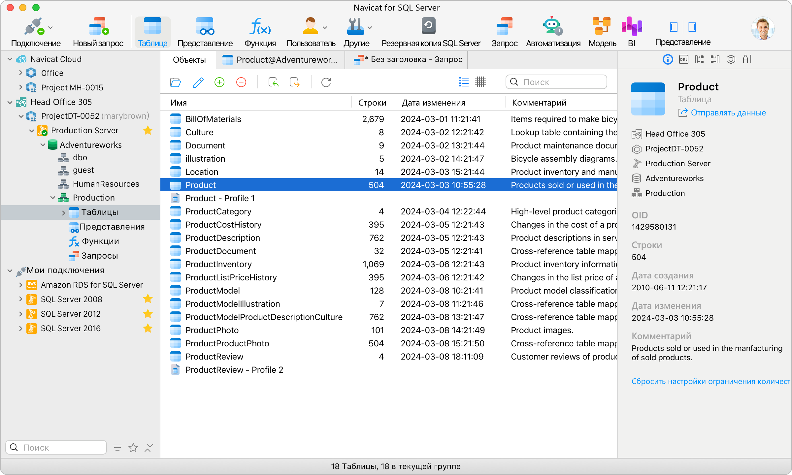792x475 pixels.
Task: Select the AI assistant panel icon
Action: [x=747, y=59]
